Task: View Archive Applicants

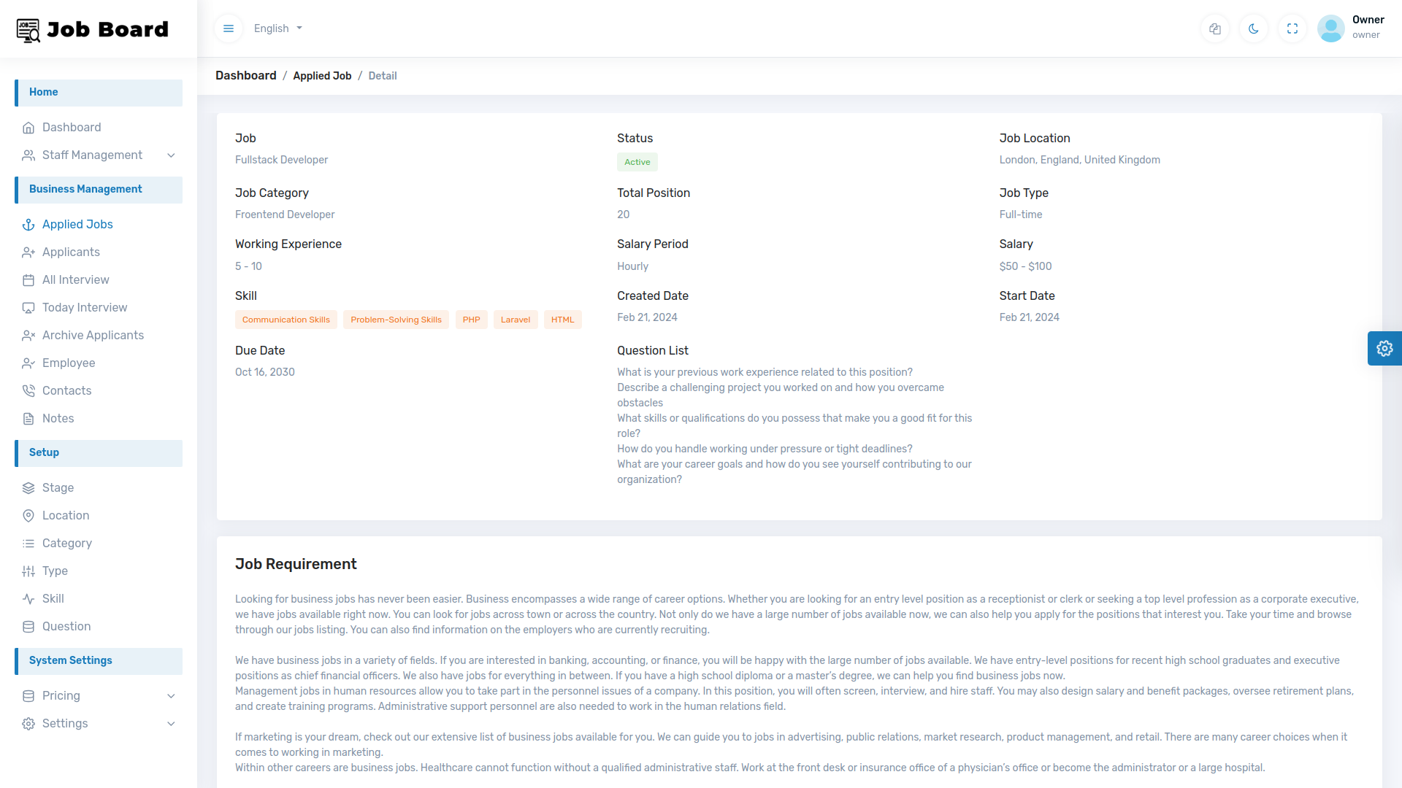Action: tap(93, 335)
